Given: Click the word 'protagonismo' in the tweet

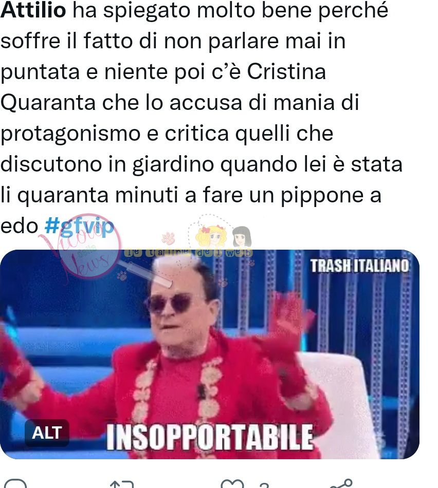Looking at the screenshot, I should pos(70,134).
